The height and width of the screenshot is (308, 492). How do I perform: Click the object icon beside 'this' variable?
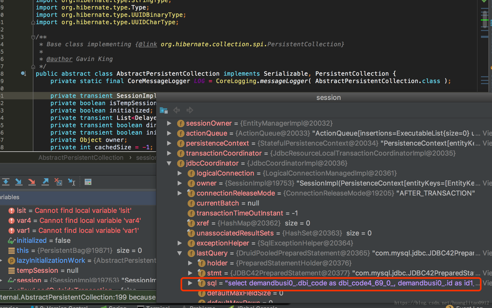[x=12, y=250]
